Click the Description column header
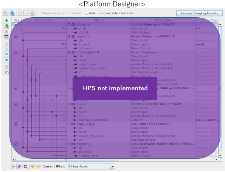Image resolution: width=225 pixels, height=172 pixels. pos(163,20)
